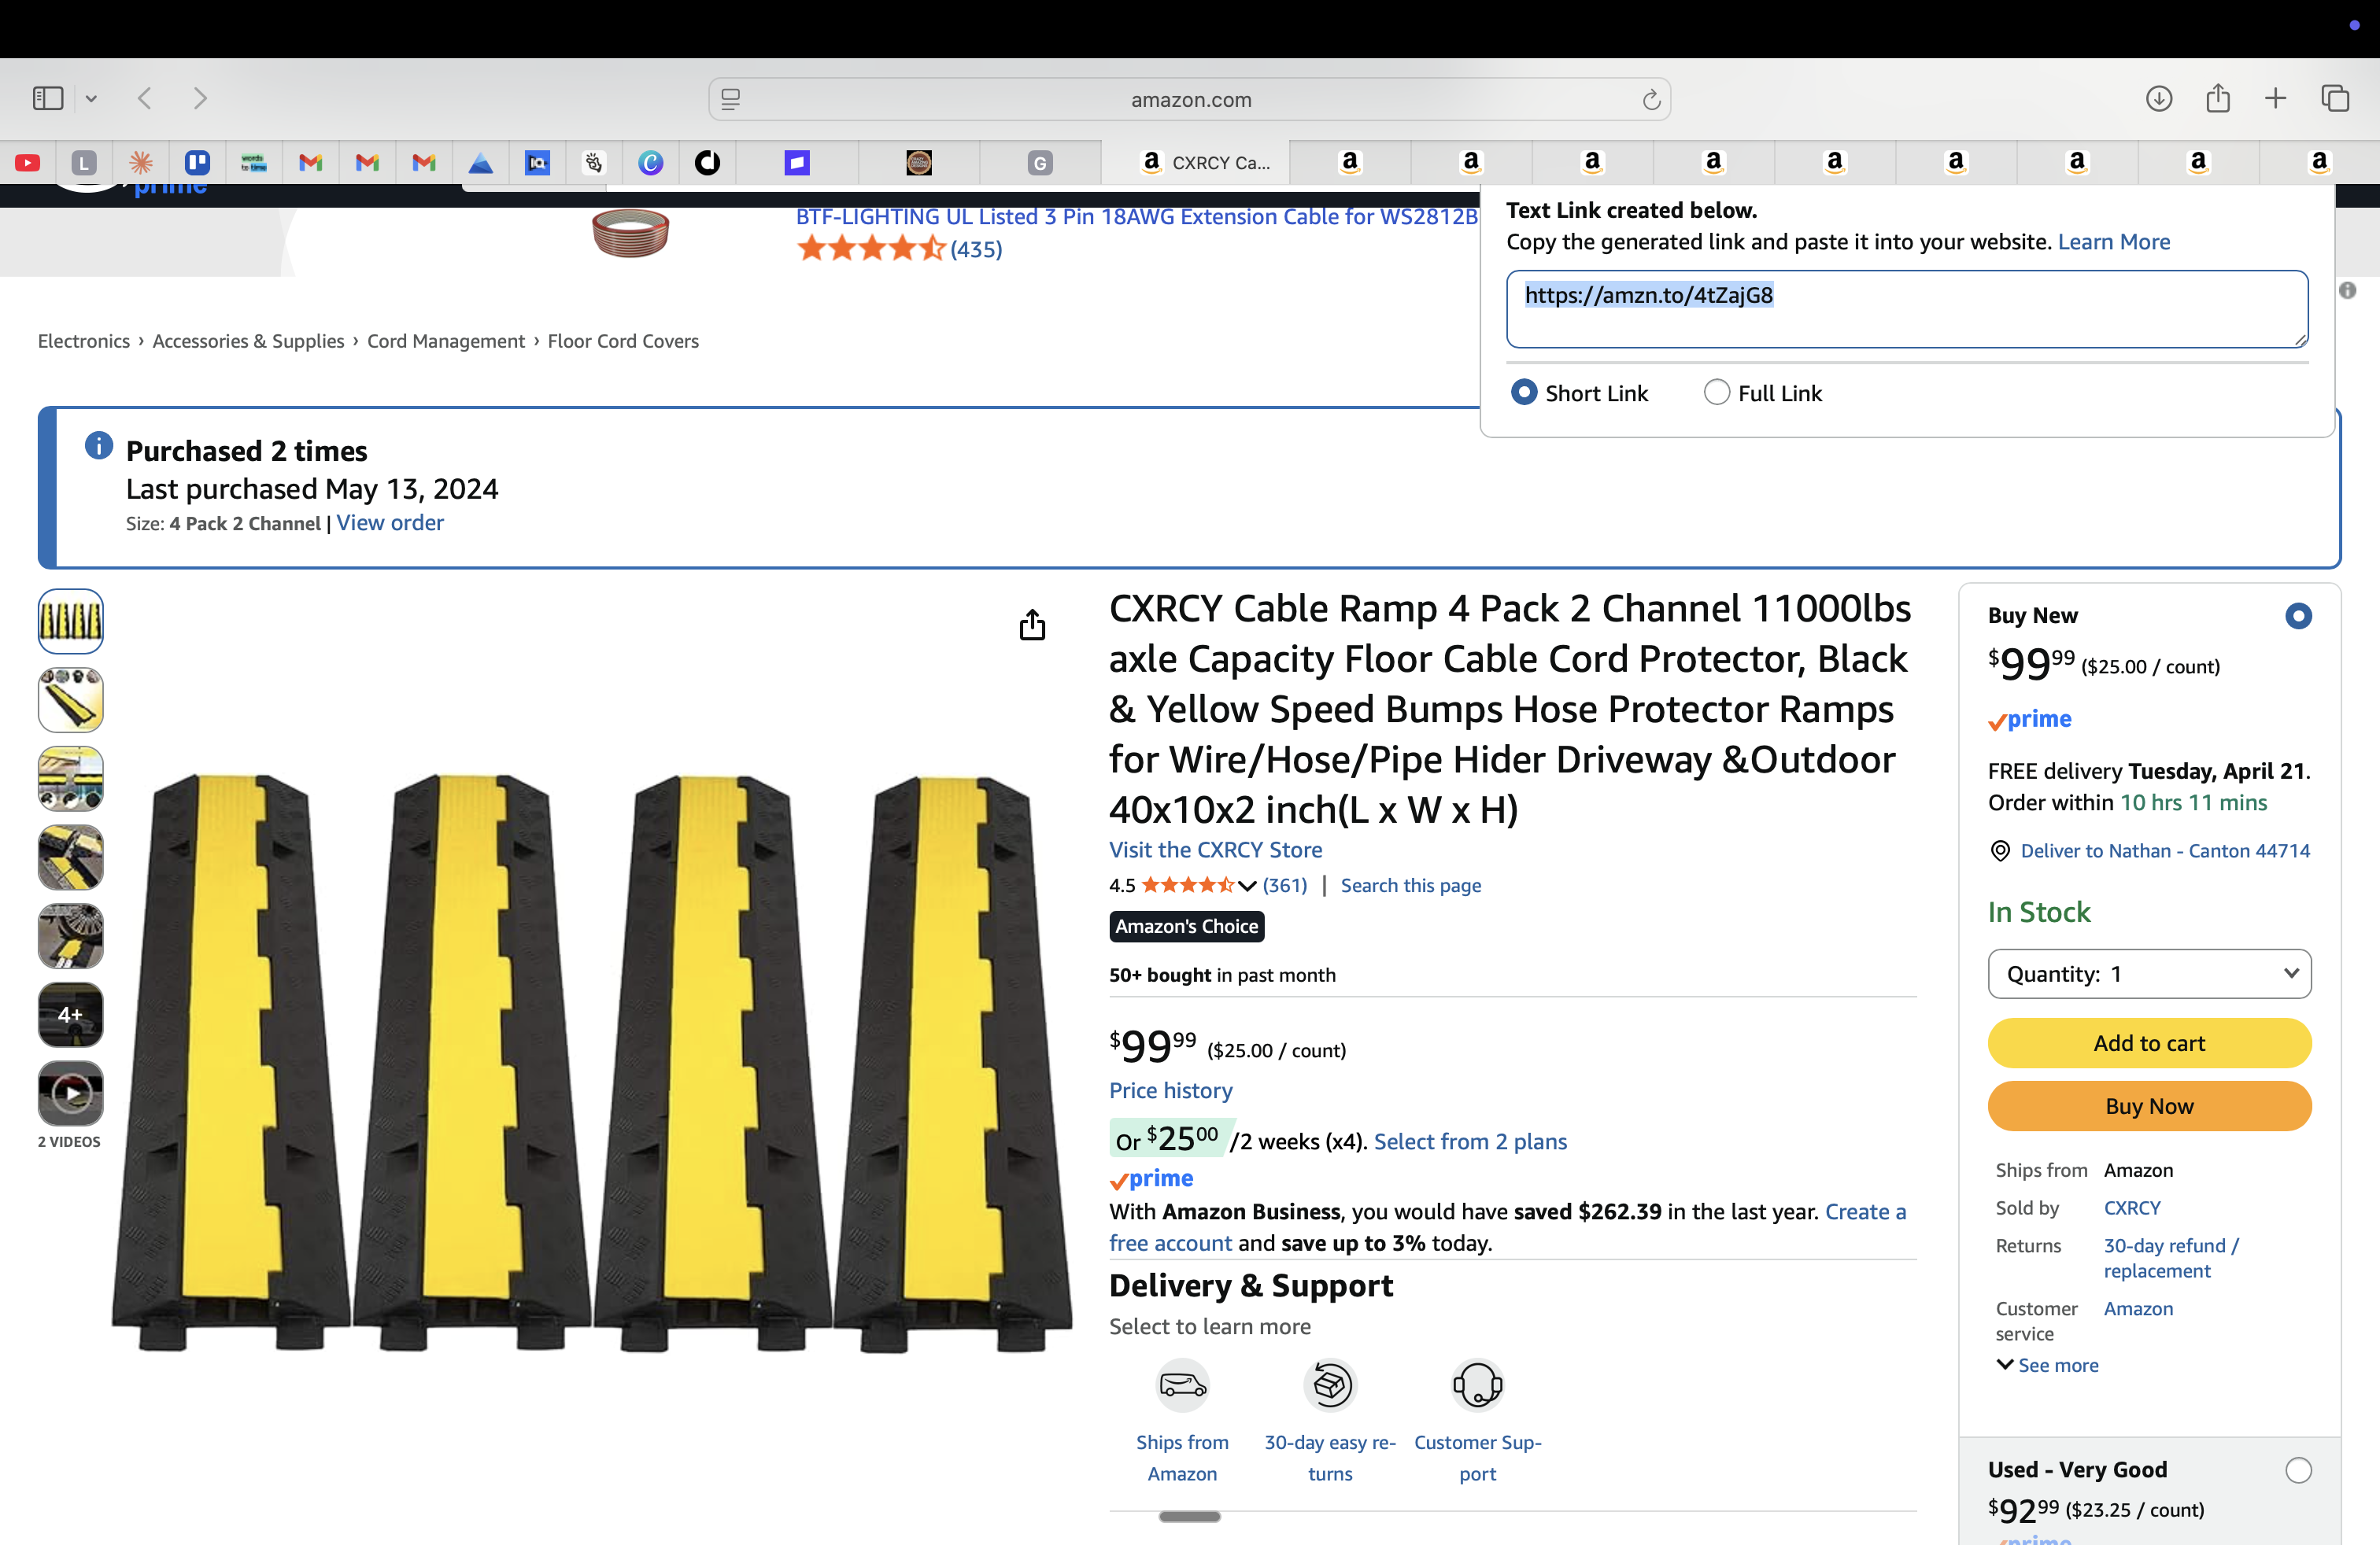The width and height of the screenshot is (2380, 1545).
Task: Open the Amazon customer service link
Action: click(x=2138, y=1308)
